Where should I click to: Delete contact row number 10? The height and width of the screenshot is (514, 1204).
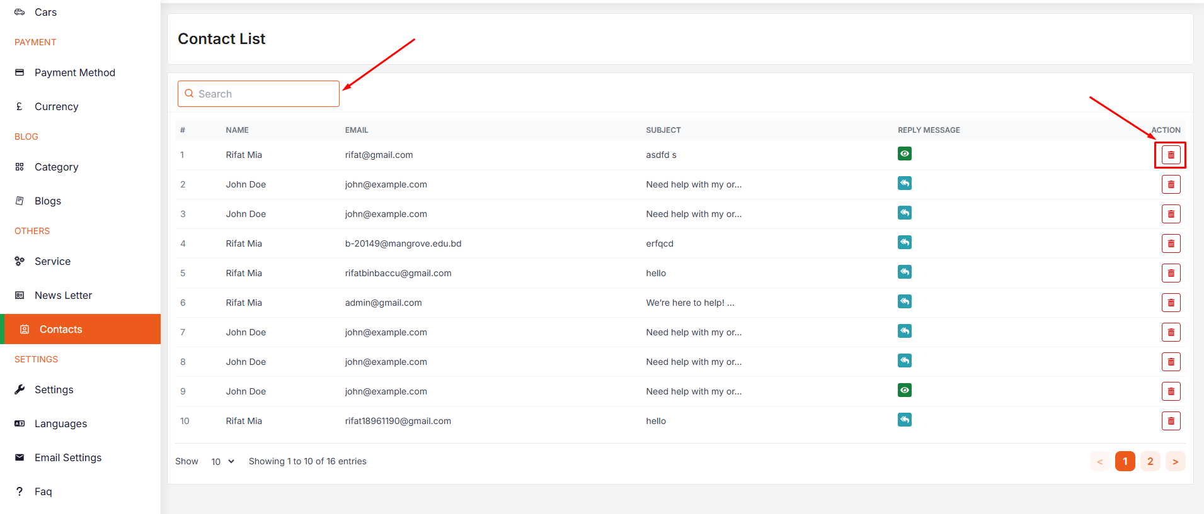(x=1171, y=421)
